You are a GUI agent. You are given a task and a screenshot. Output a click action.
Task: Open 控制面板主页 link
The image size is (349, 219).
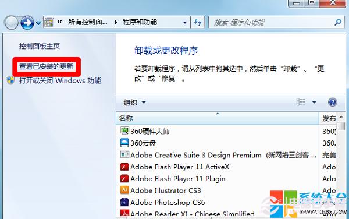click(40, 46)
